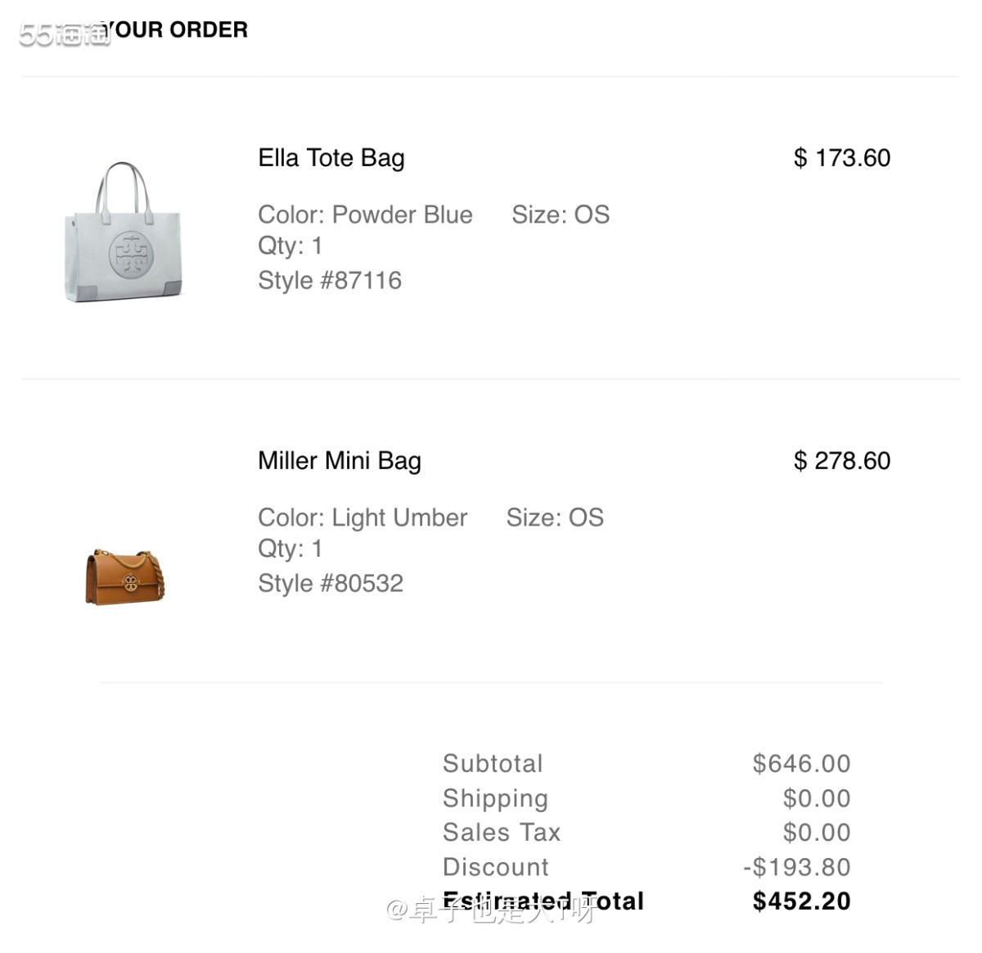The image size is (982, 953).
Task: Click the Discount amount -$193.80
Action: click(796, 867)
